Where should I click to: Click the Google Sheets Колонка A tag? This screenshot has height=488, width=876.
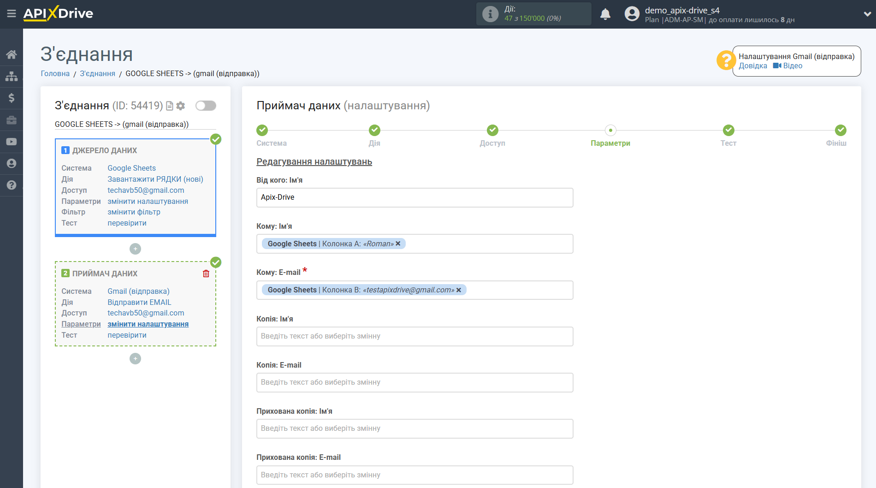coord(334,244)
